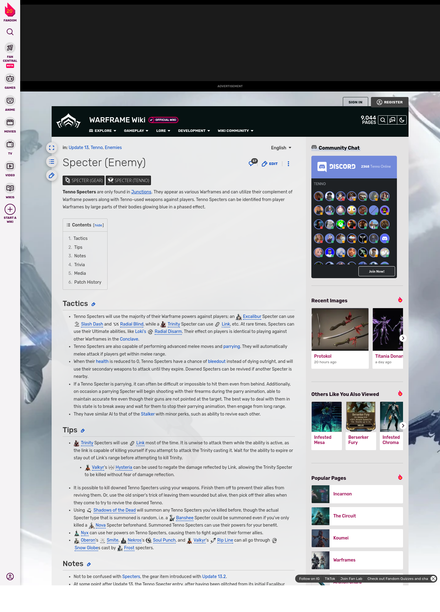Viewport: 440px width, 612px height.
Task: Switch to the Specter (Tenno) tab
Action: (x=128, y=181)
